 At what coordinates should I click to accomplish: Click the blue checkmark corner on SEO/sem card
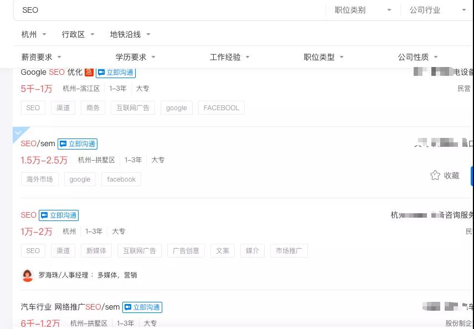coord(19,133)
